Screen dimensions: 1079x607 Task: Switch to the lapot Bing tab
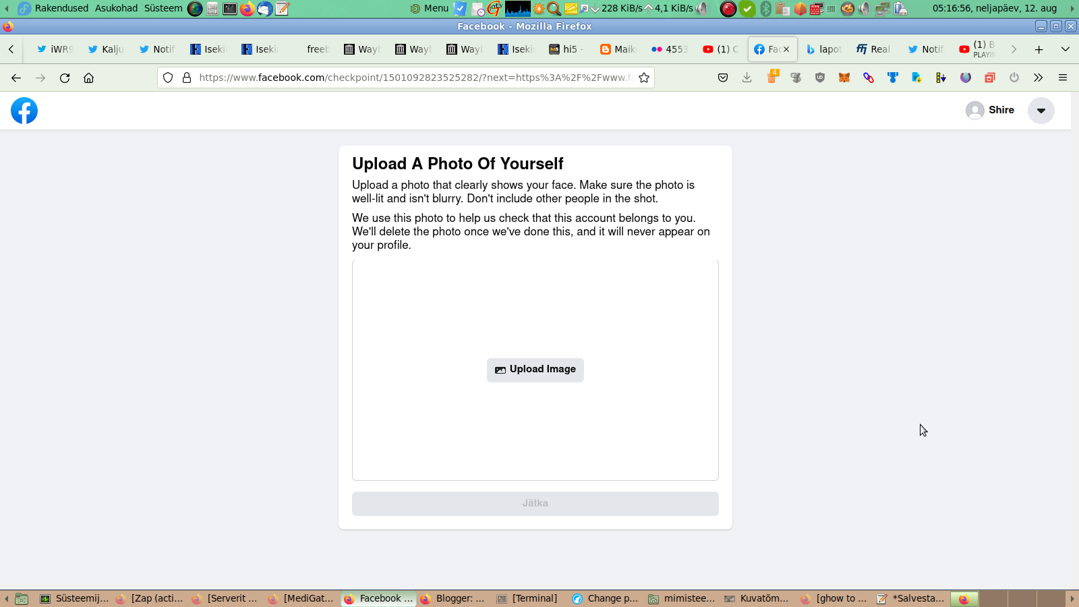(824, 49)
